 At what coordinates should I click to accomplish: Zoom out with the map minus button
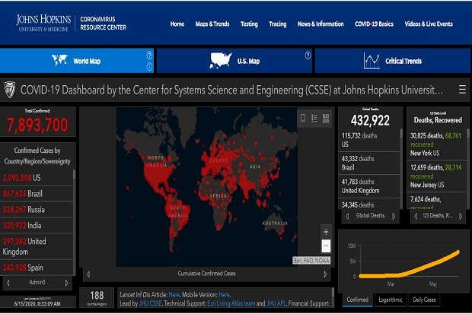[326, 246]
